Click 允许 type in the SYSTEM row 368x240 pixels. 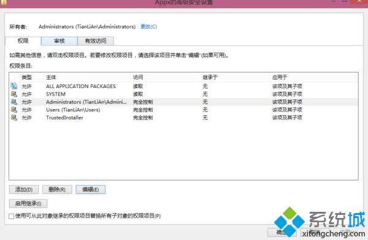point(26,94)
